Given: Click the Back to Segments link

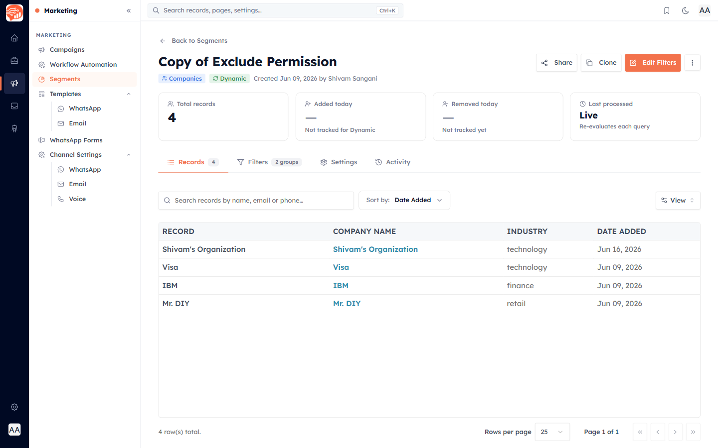Looking at the screenshot, I should pos(199,41).
